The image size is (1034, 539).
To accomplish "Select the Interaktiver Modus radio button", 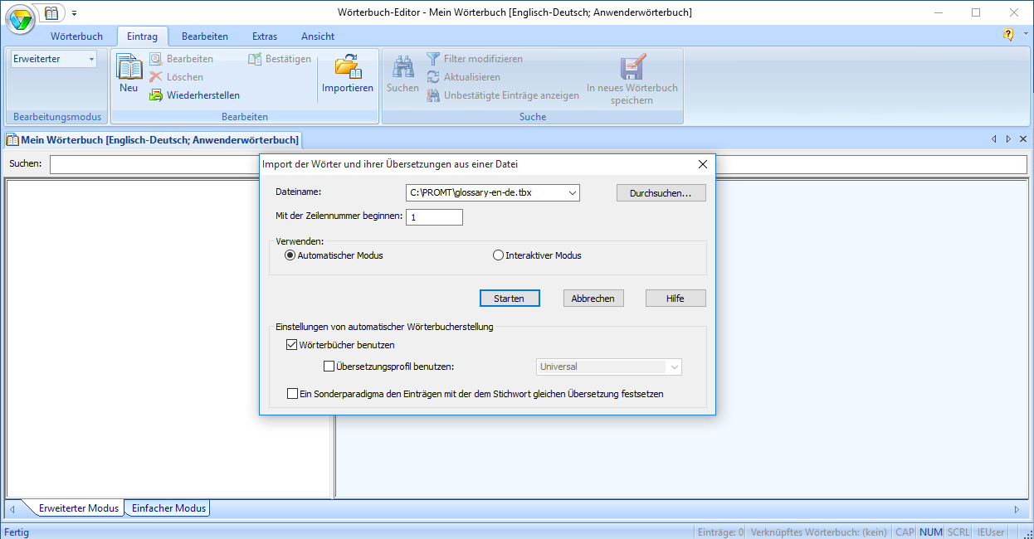I will click(x=499, y=255).
